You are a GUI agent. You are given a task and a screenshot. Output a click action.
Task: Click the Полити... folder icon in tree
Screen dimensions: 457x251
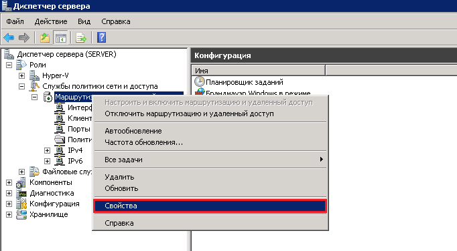click(60, 140)
